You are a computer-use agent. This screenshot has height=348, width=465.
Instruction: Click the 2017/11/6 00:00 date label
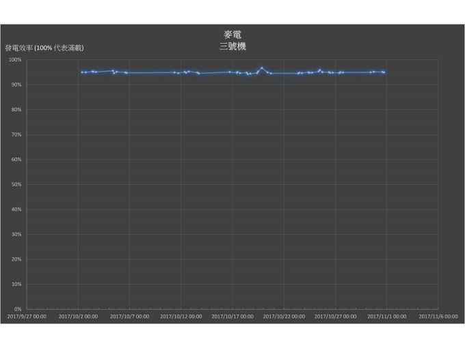click(438, 317)
